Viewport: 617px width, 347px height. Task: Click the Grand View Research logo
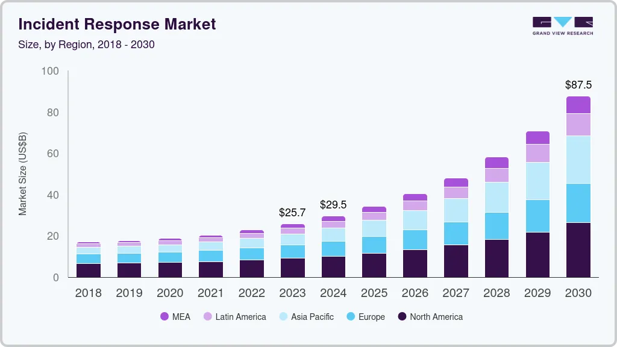tap(562, 25)
